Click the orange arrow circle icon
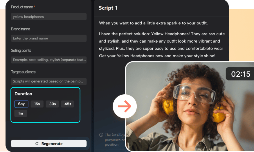Image resolution: width=254 pixels, height=152 pixels. (x=125, y=106)
